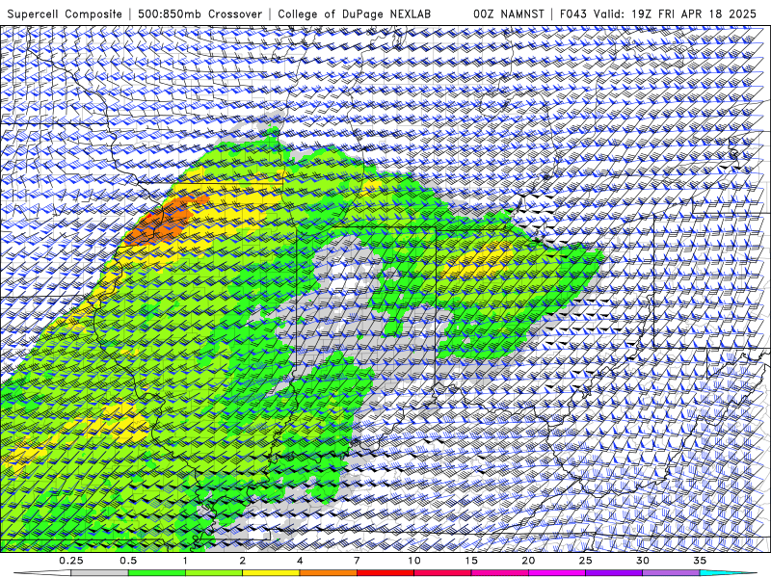
Task: Click 'College of DuPage NEXLAB' header text
Action: pyautogui.click(x=354, y=13)
